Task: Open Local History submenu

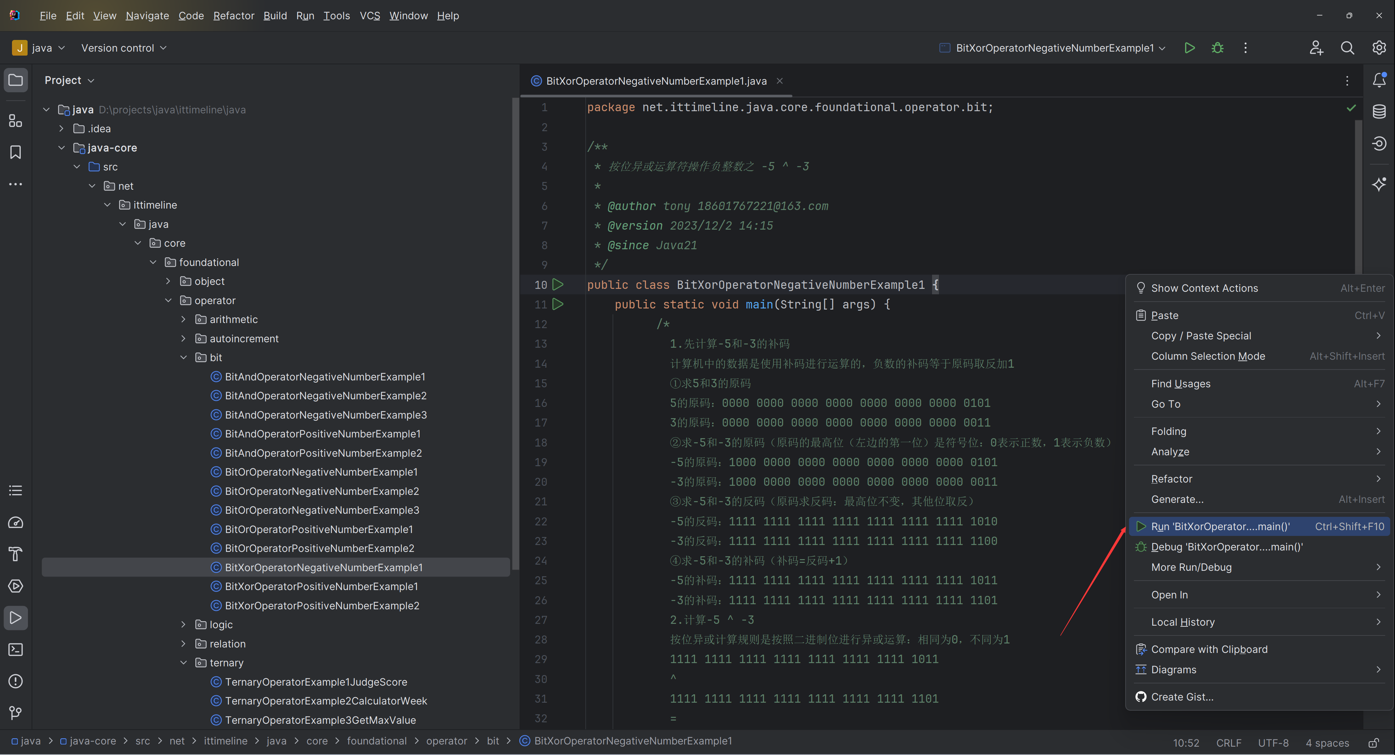Action: (x=1260, y=622)
